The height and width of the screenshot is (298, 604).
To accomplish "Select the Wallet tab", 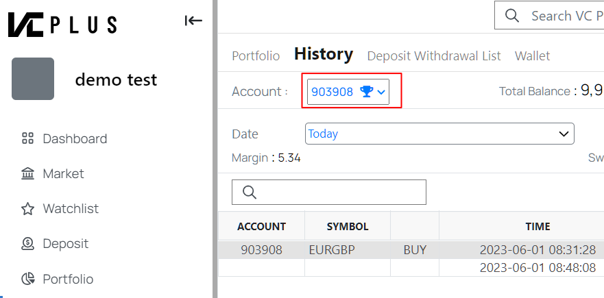I will pos(532,56).
